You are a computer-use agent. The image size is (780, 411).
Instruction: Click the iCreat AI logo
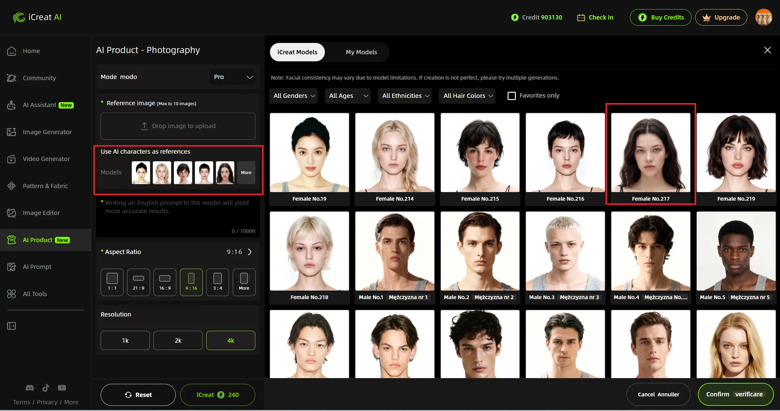pyautogui.click(x=37, y=17)
